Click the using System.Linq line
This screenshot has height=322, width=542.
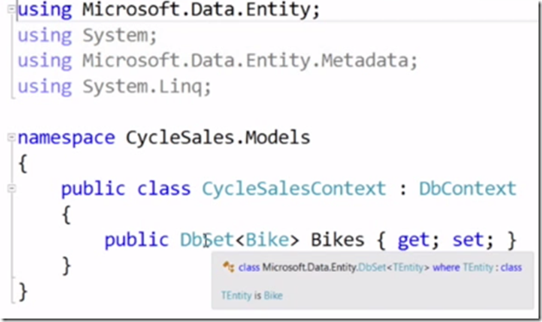(x=114, y=86)
